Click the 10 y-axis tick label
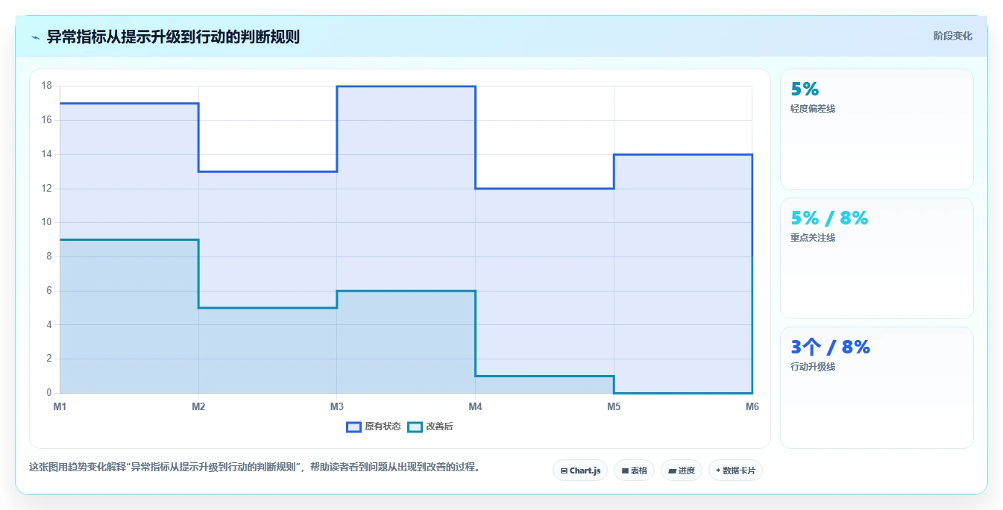1003x510 pixels. [46, 222]
